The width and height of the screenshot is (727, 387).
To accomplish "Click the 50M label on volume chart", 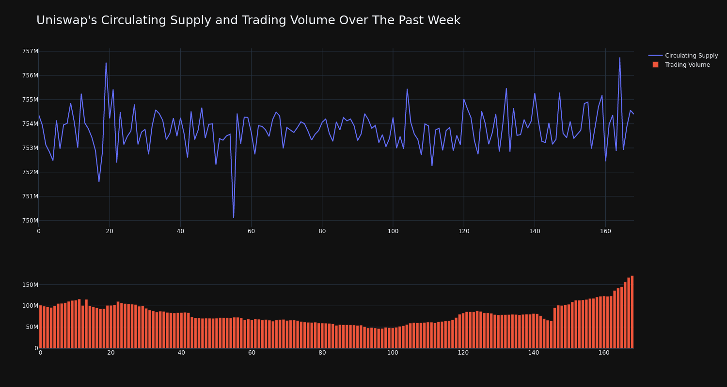I will pos(32,327).
